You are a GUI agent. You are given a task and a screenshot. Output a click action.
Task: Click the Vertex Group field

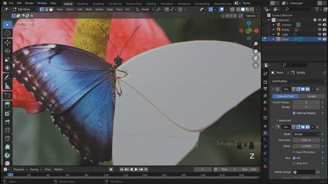[304, 172]
